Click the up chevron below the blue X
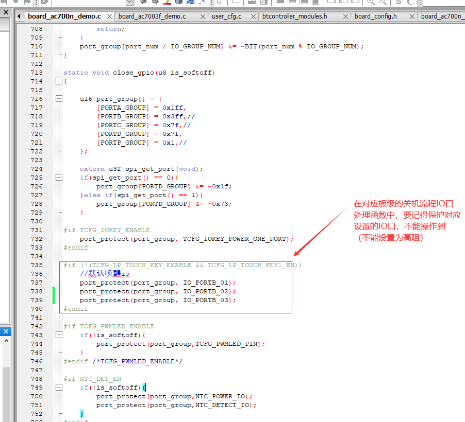The width and height of the screenshot is (465, 422). point(6,341)
